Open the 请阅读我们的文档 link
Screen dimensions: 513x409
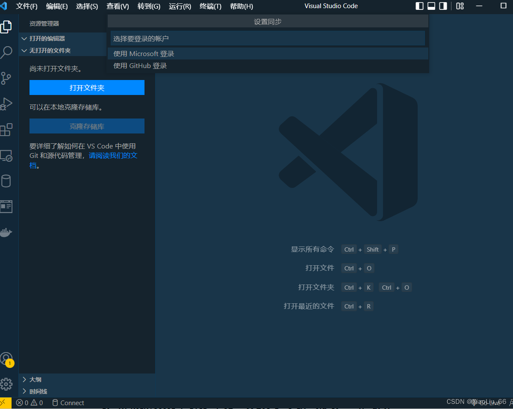(x=113, y=156)
